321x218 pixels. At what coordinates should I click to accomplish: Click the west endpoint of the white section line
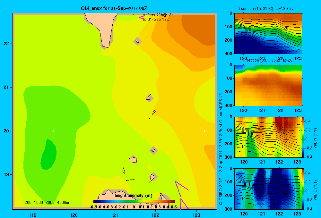[x=53, y=131]
